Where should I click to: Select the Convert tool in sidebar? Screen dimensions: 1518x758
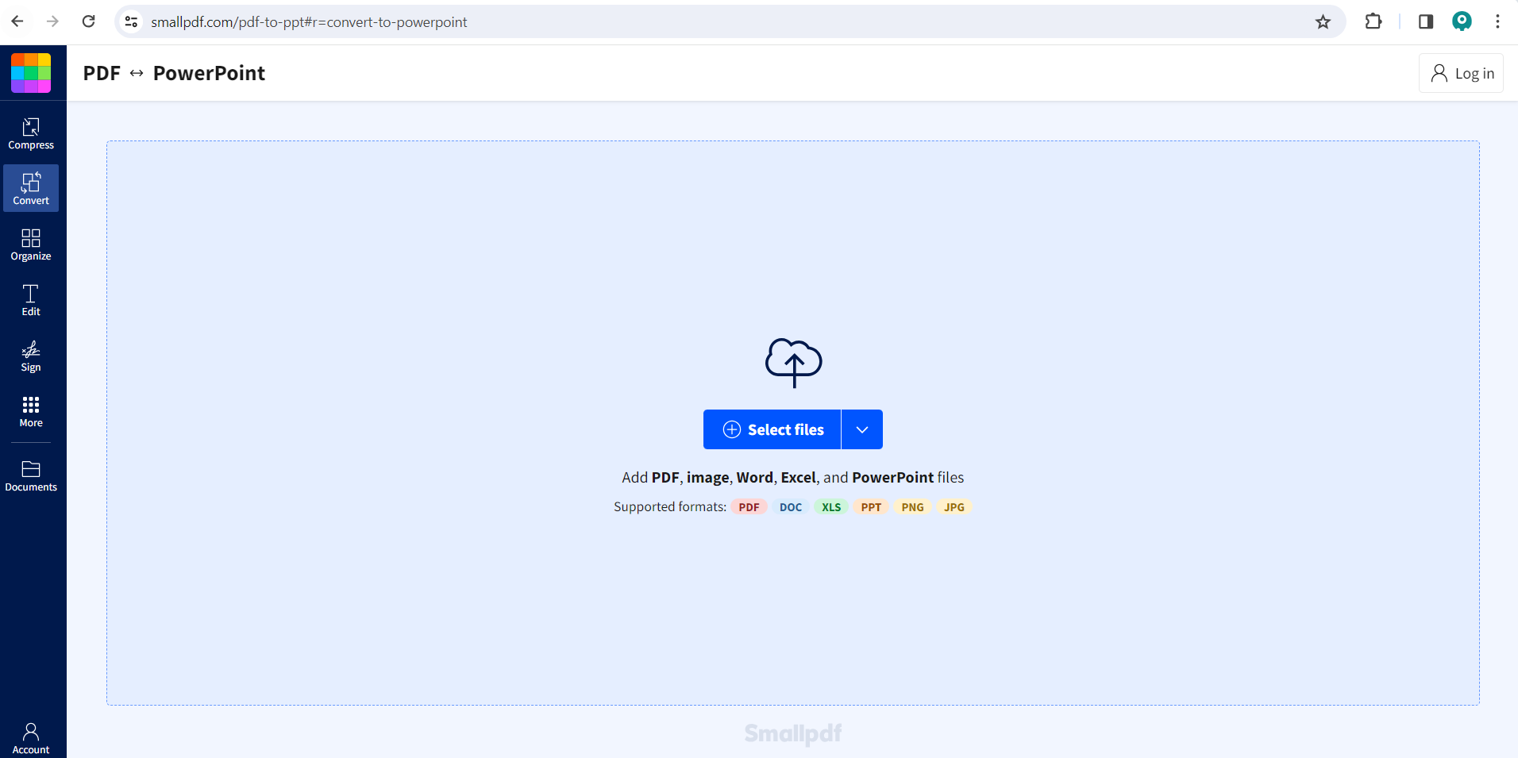click(31, 188)
